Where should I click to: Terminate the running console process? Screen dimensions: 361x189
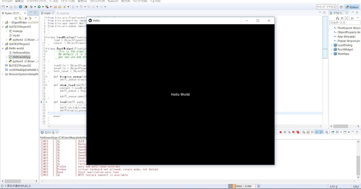point(281,132)
